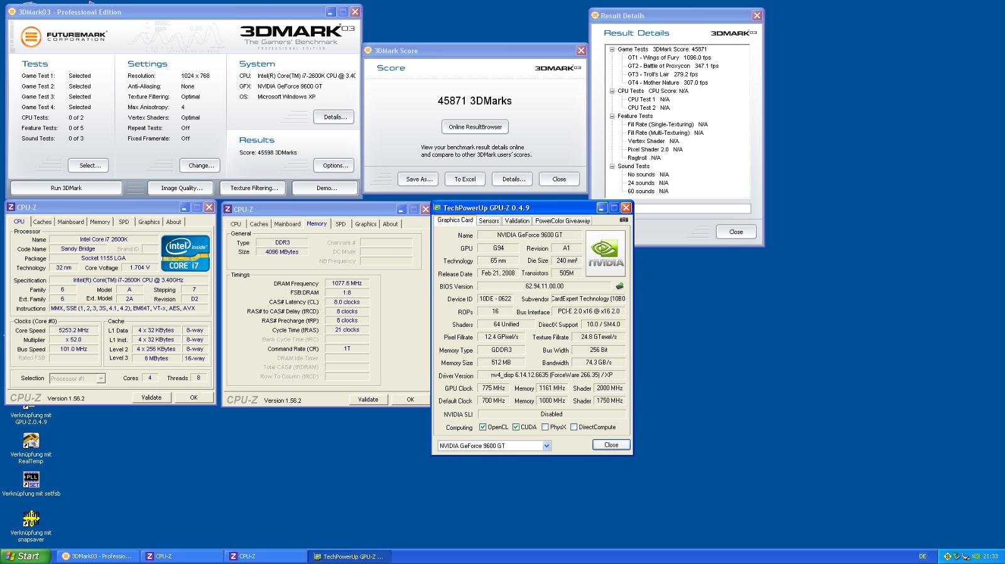Click the Image Quality button

click(182, 188)
